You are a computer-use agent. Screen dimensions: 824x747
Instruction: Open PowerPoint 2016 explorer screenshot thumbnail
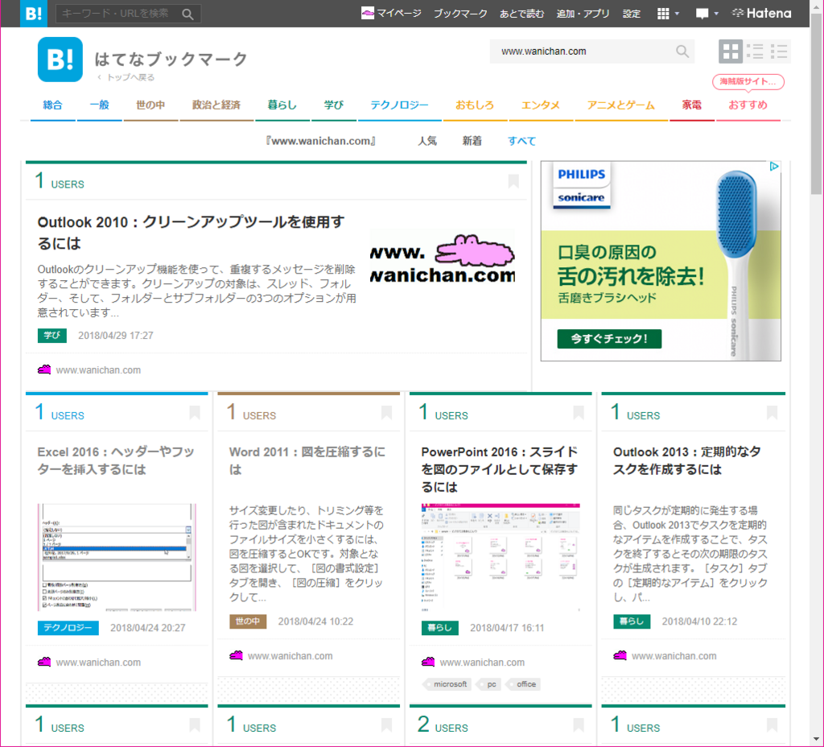(501, 557)
